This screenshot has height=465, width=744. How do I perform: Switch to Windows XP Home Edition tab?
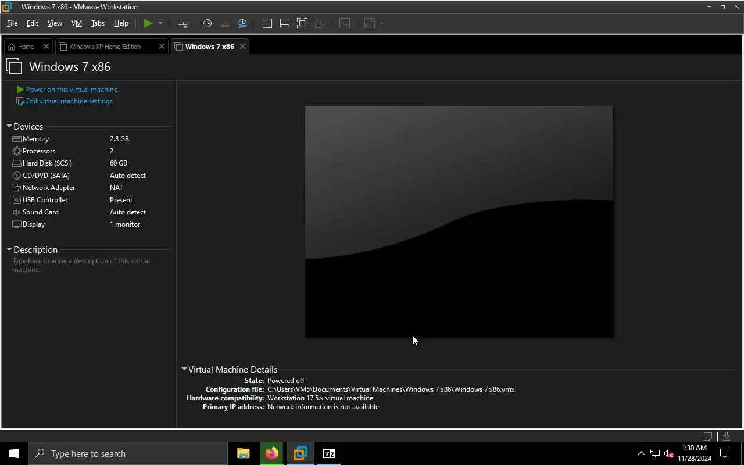click(105, 46)
